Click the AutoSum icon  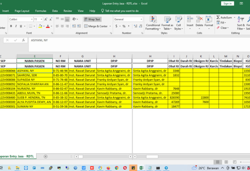click(x=218, y=17)
